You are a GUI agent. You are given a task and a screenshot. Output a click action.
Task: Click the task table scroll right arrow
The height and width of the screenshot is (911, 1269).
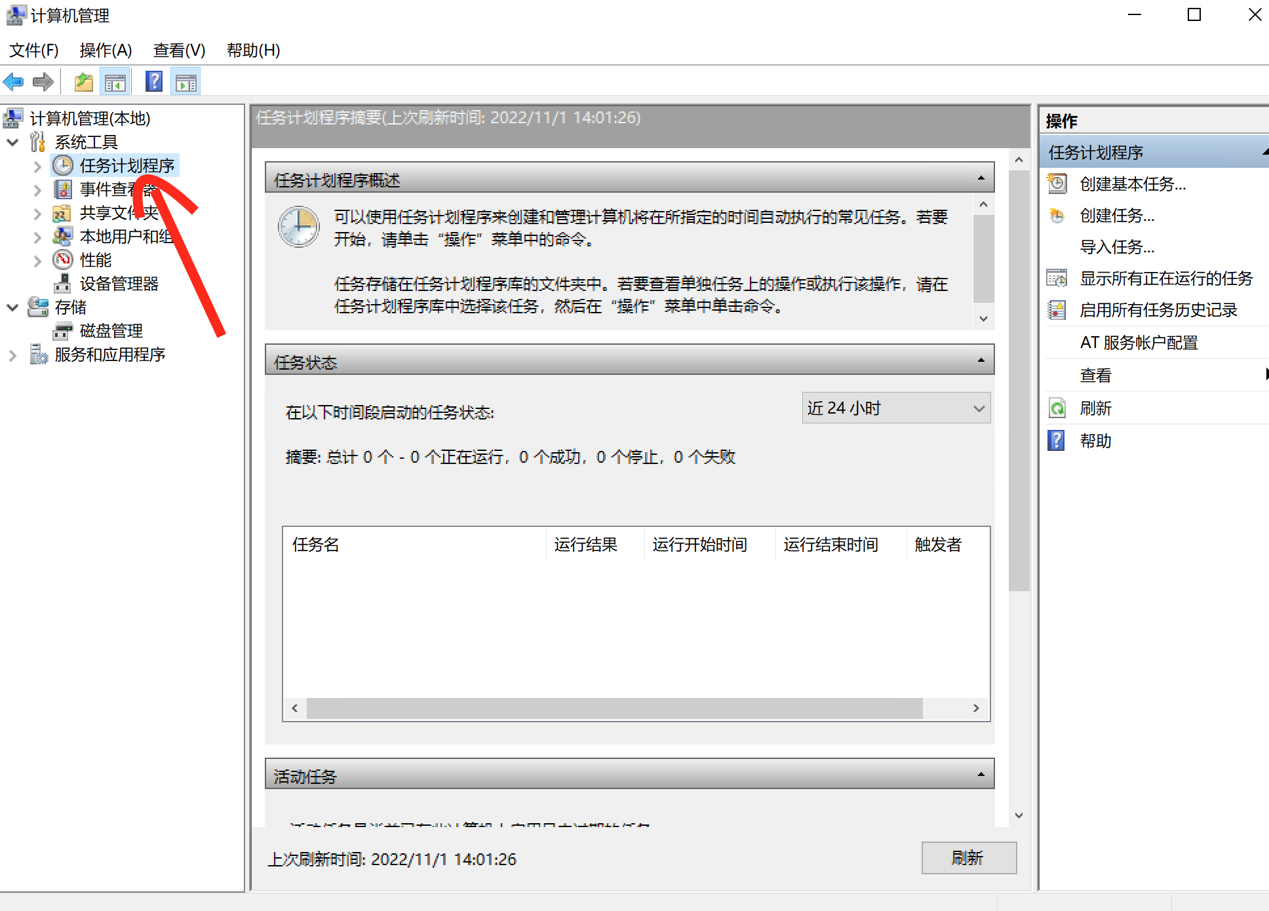click(976, 708)
